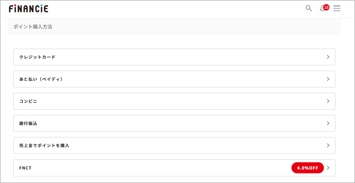The image size is (355, 183).
Task: Click the ポイント購入方法 header
Action: click(33, 27)
